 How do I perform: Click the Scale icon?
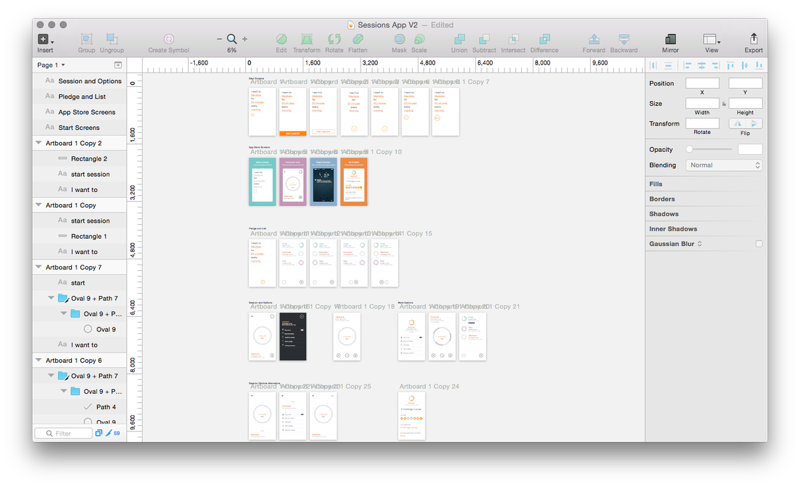tap(419, 40)
